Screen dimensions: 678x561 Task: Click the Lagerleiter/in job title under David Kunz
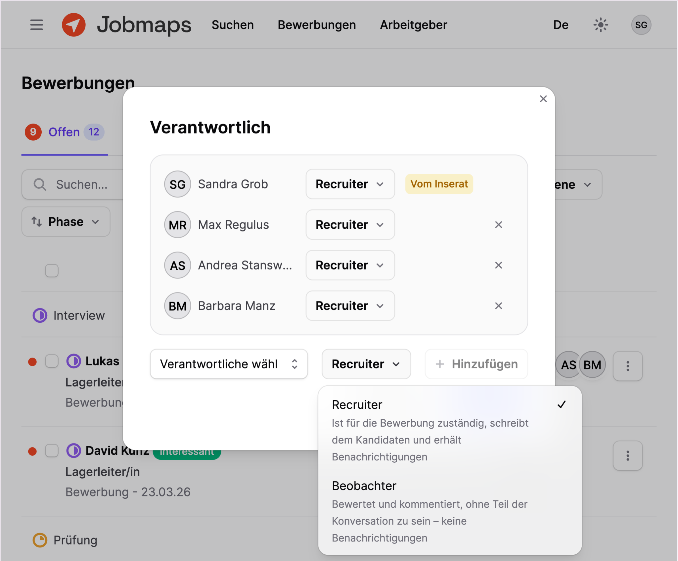click(x=103, y=472)
